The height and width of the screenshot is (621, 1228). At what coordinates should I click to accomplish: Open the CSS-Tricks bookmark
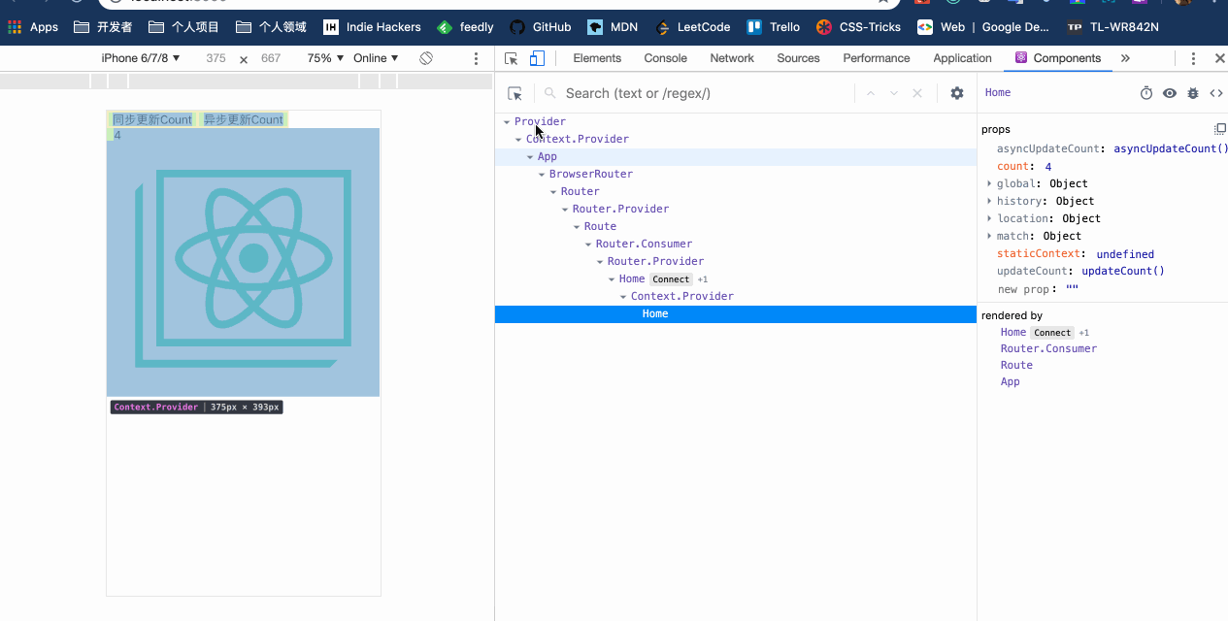coord(859,27)
